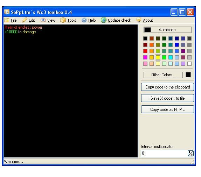Select the Automatic color option

click(167, 30)
